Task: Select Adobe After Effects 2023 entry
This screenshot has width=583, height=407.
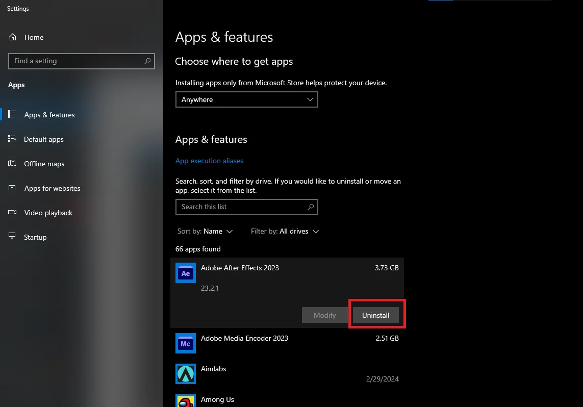Action: point(287,293)
